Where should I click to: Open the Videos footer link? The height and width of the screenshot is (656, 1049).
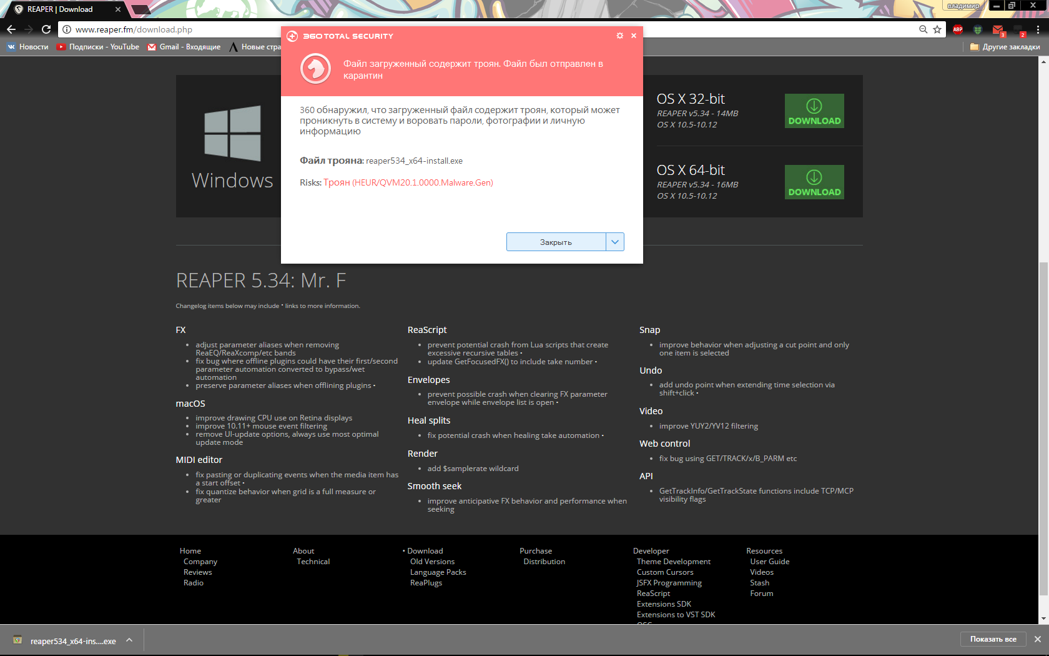[762, 572]
